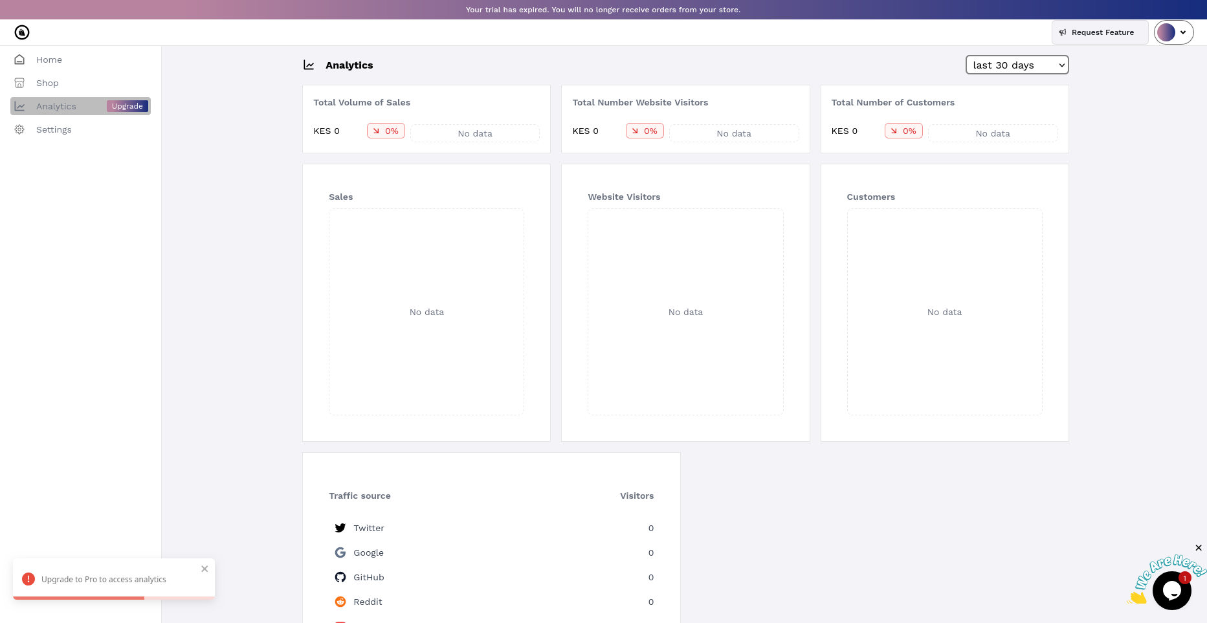The height and width of the screenshot is (623, 1207).
Task: Dismiss the Upgrade to Pro notification
Action: [205, 569]
